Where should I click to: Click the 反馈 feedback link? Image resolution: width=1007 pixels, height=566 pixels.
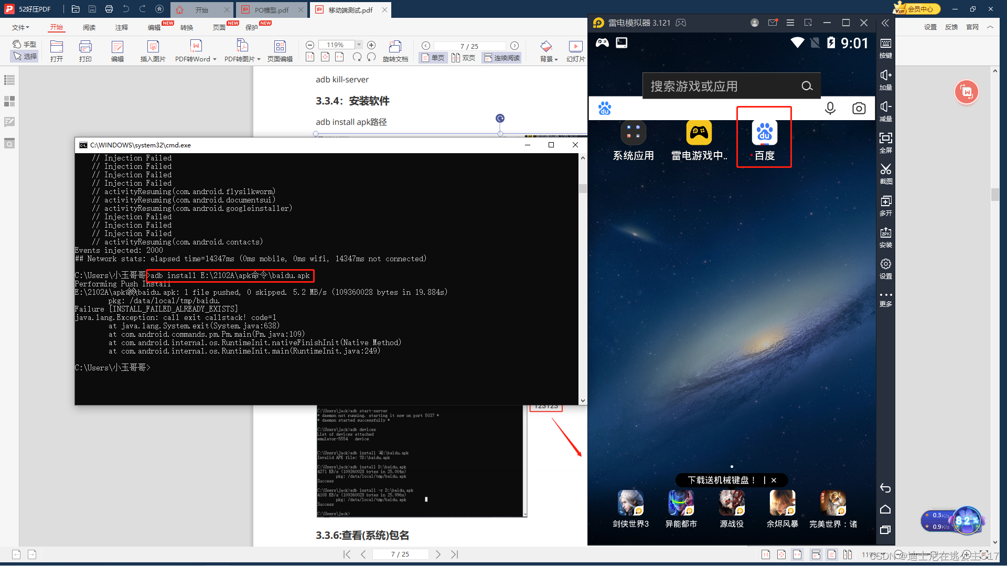point(951,27)
